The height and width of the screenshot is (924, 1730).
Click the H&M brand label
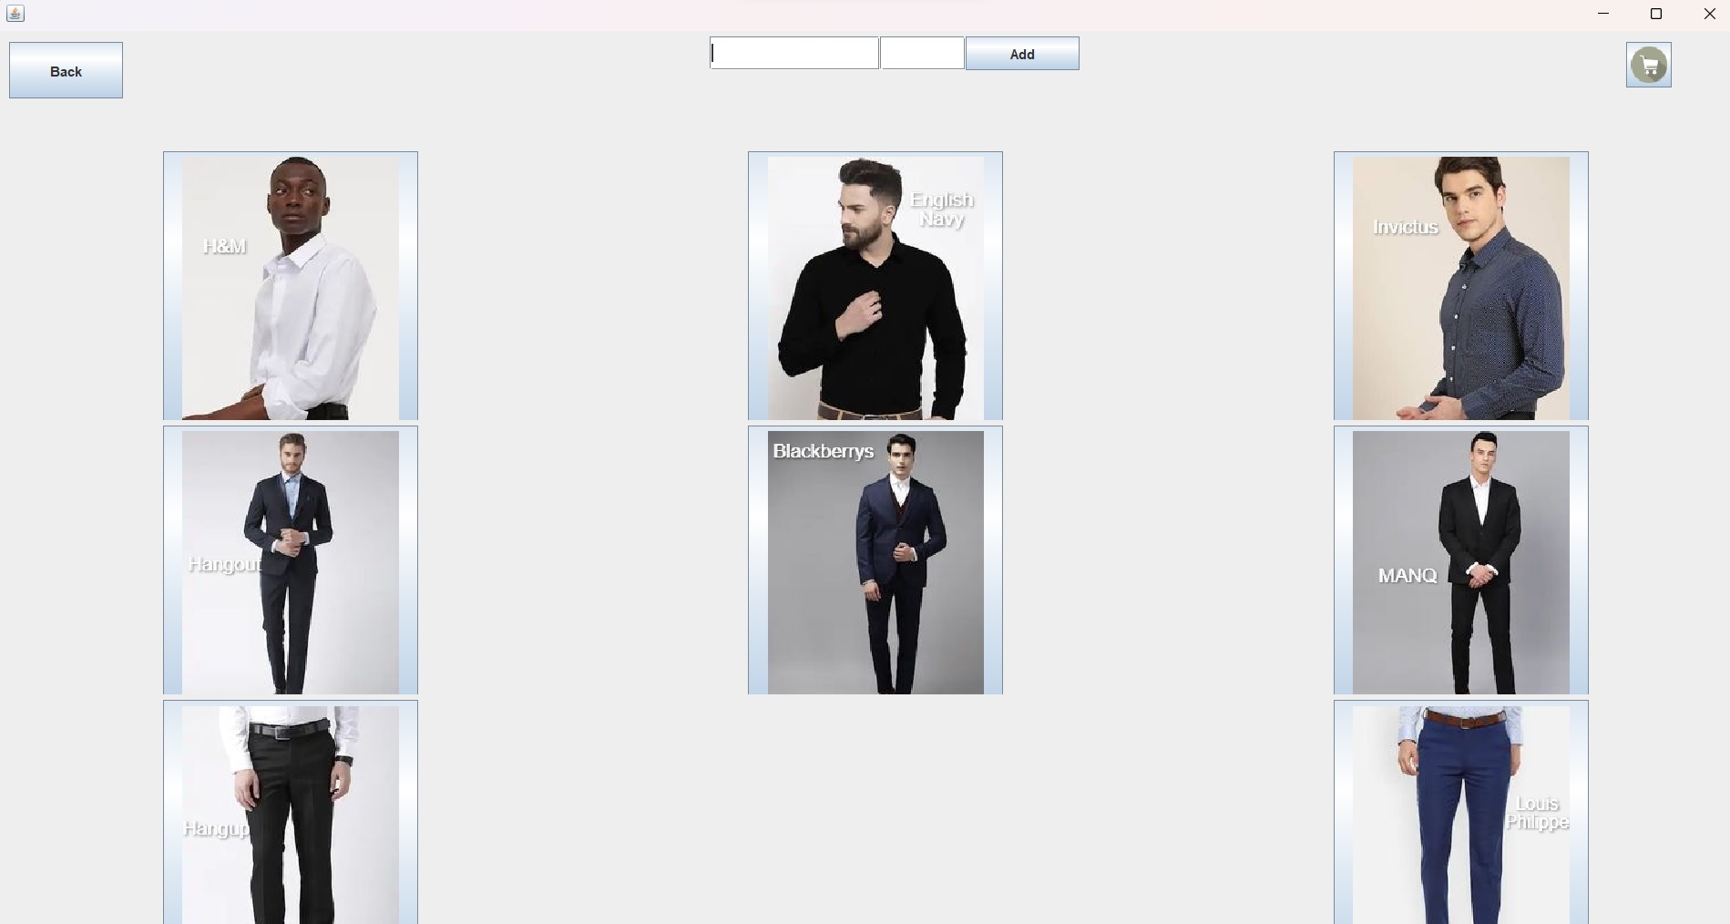point(223,246)
